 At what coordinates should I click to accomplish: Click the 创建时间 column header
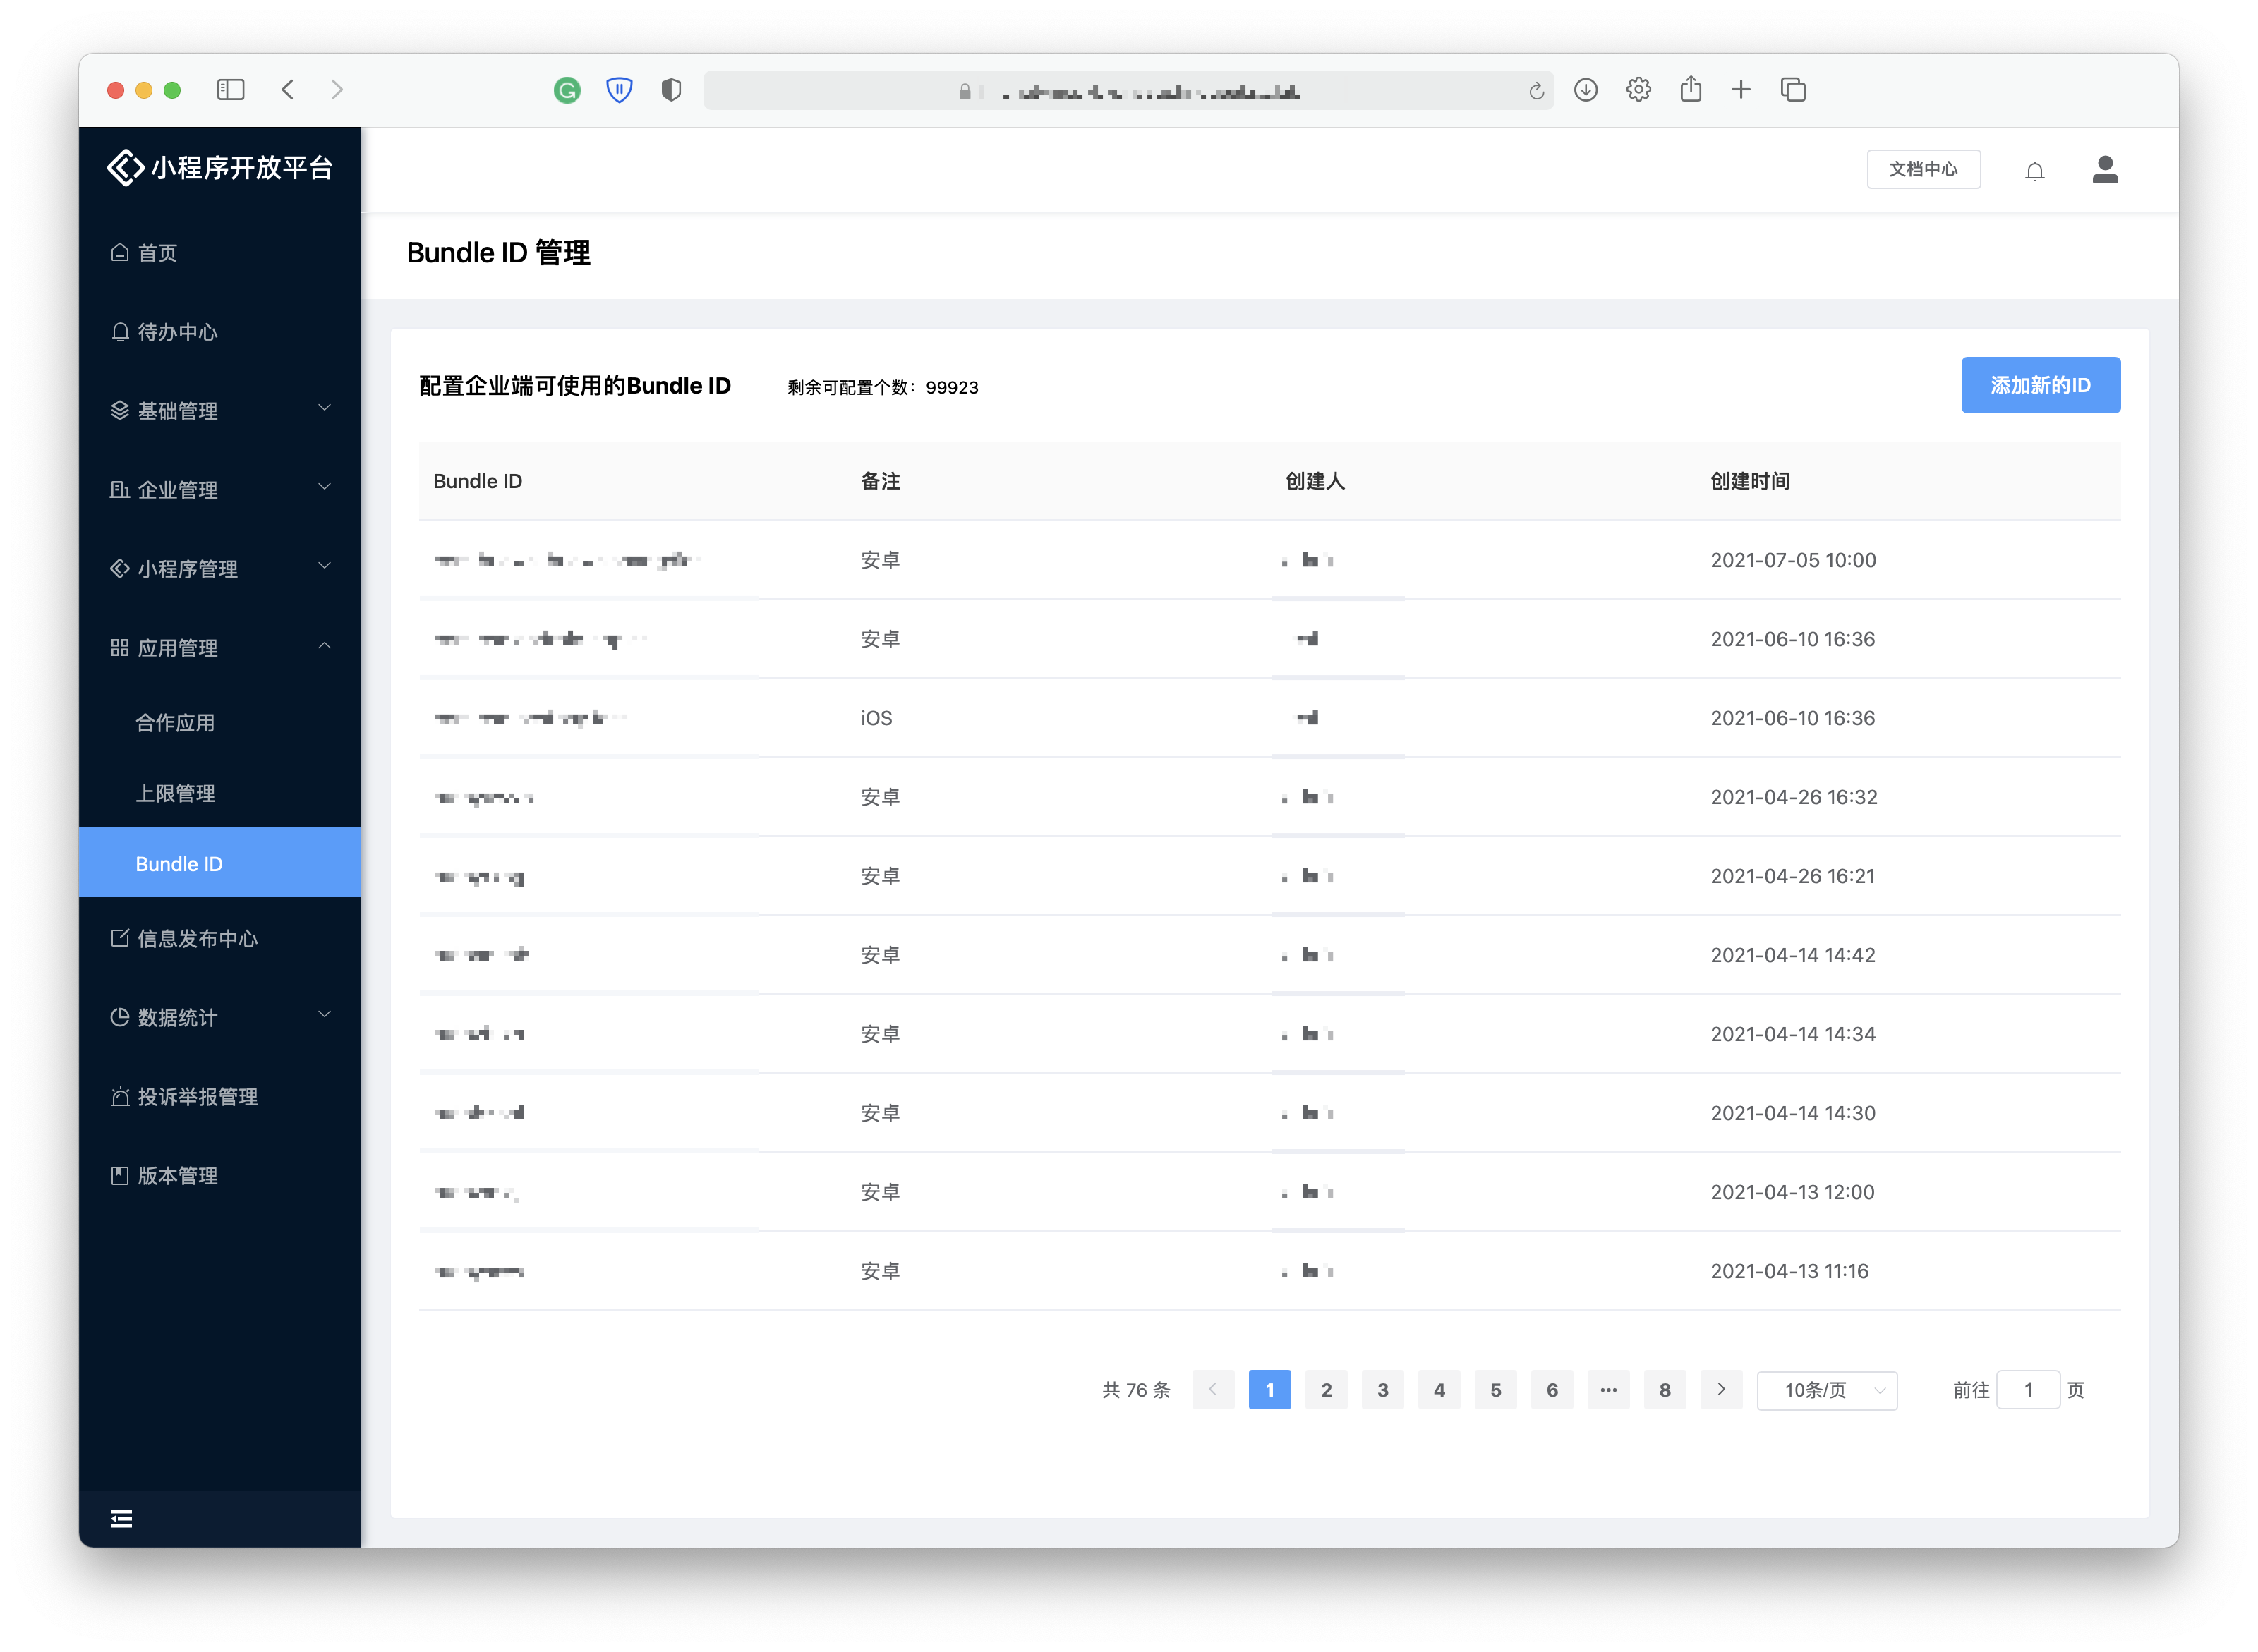point(1750,481)
